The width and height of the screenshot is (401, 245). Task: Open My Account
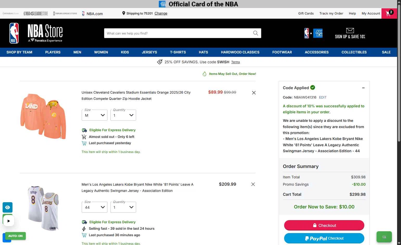tap(371, 13)
